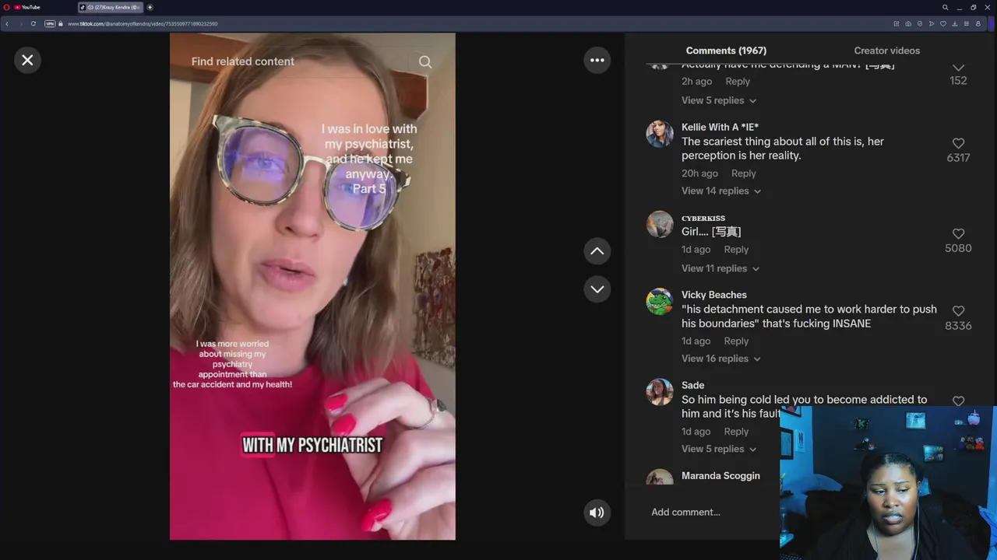997x560 pixels.
Task: Open the send/flow arrow icon
Action: point(932,23)
